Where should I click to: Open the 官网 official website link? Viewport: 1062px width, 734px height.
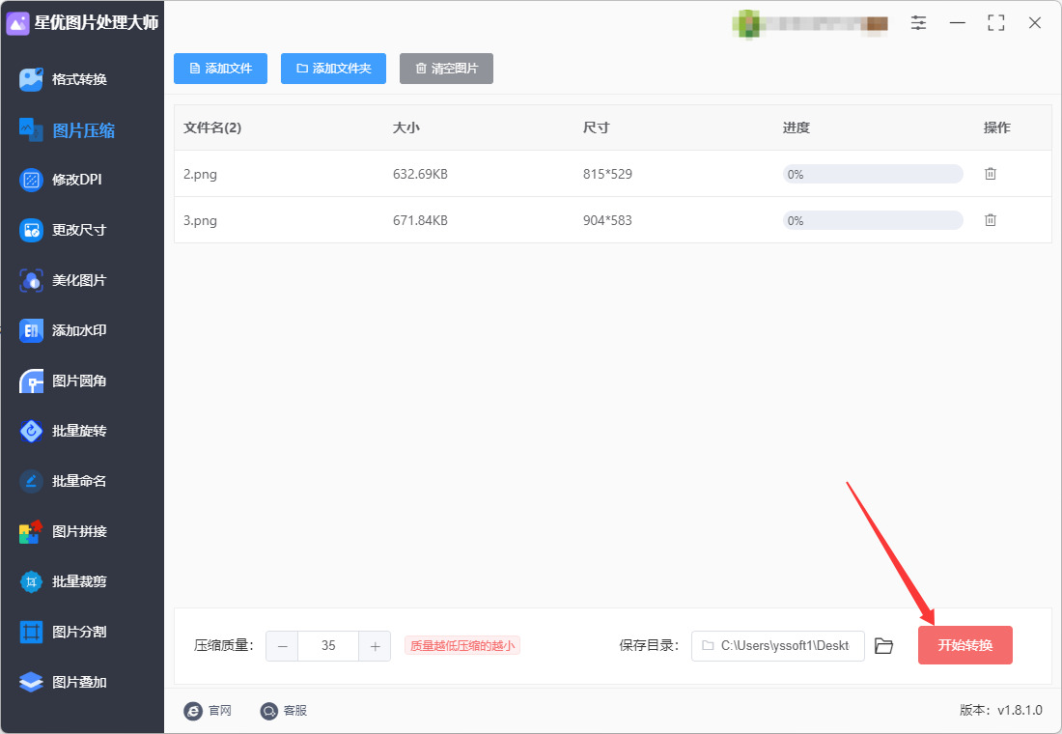click(x=208, y=710)
